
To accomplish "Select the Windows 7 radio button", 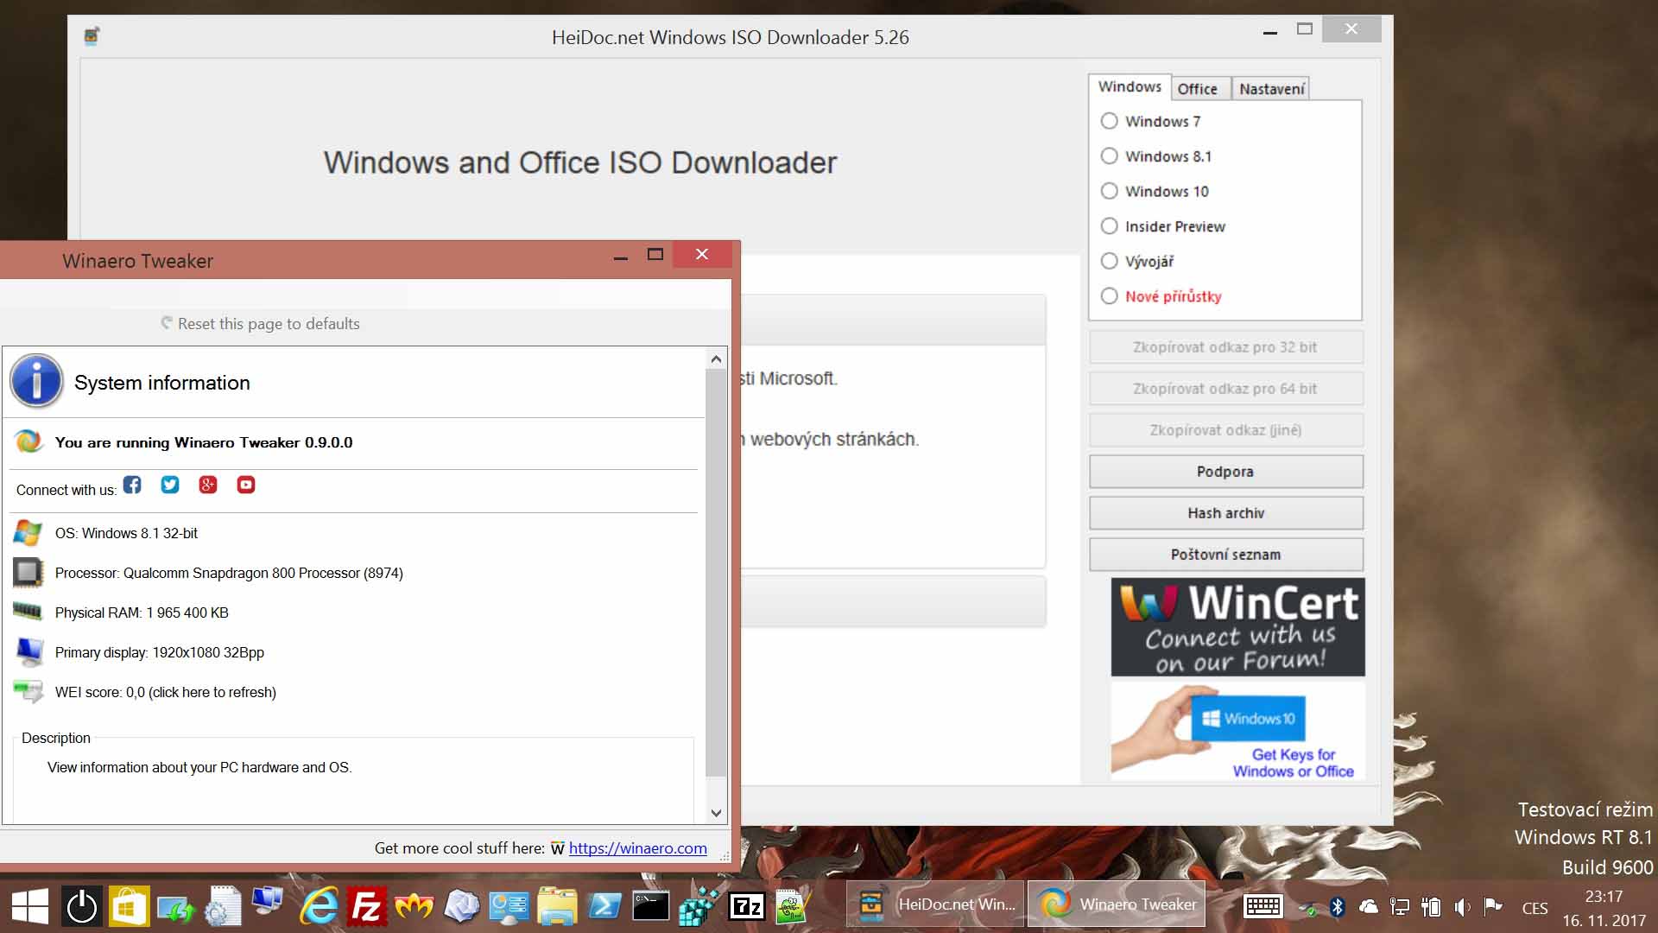I will click(x=1109, y=121).
